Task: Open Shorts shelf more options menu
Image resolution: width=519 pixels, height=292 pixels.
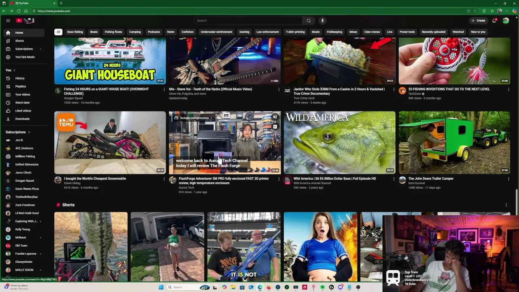Action: 506,205
